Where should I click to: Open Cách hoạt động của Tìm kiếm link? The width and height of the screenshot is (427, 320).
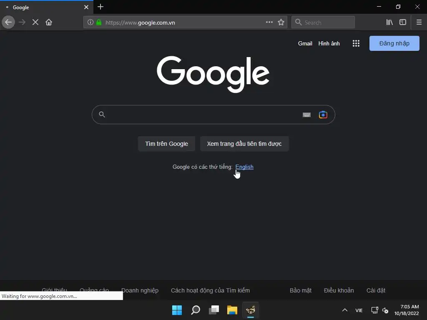pos(210,290)
